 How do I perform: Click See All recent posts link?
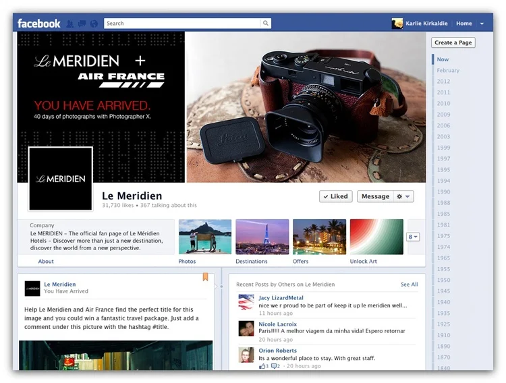(410, 285)
